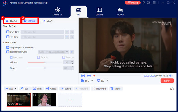The width and height of the screenshot is (178, 112).
Task: Select the second image clip thumbnail
Action: 44,100
